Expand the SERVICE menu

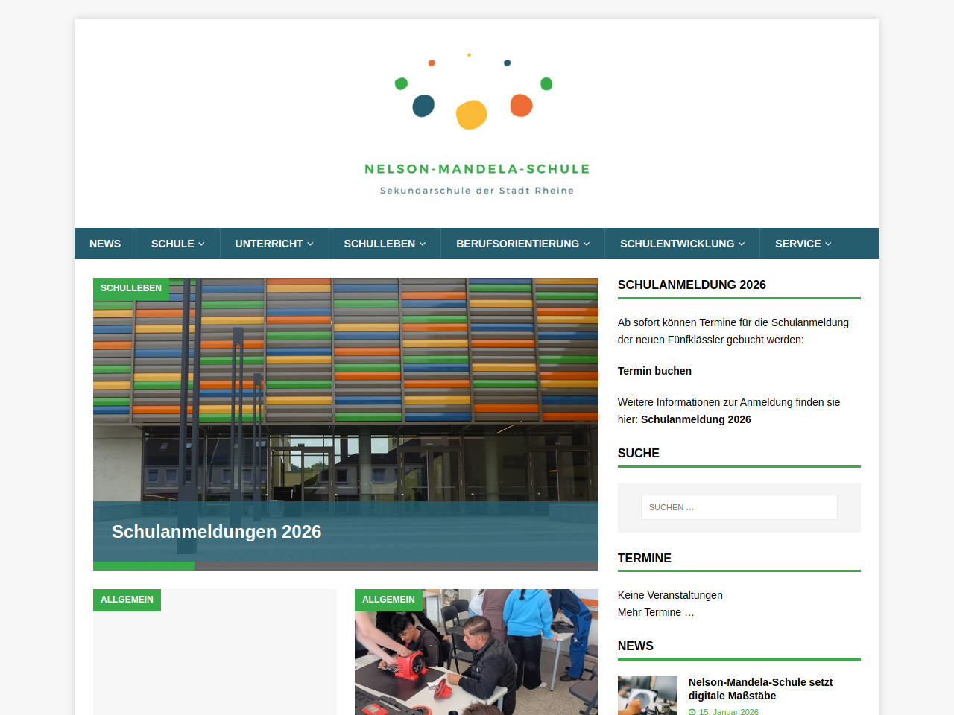(x=803, y=244)
